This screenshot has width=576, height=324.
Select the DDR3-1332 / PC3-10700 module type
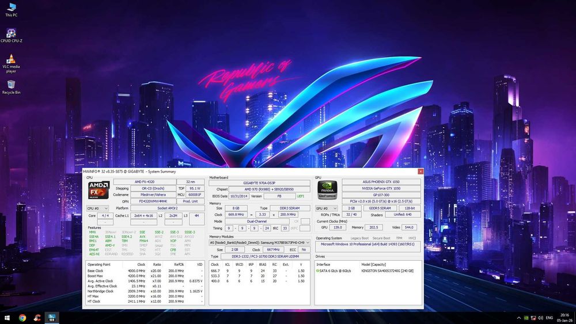tap(265, 257)
